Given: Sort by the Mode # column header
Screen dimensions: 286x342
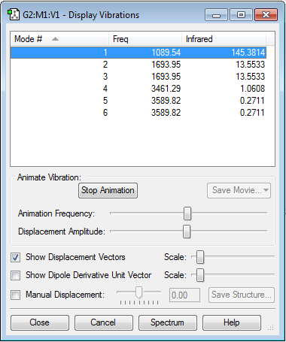Looking at the screenshot, I should click(59, 39).
